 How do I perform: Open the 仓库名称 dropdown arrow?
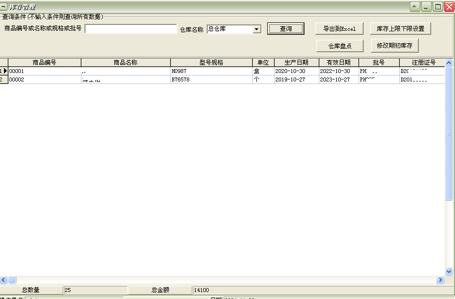point(256,29)
